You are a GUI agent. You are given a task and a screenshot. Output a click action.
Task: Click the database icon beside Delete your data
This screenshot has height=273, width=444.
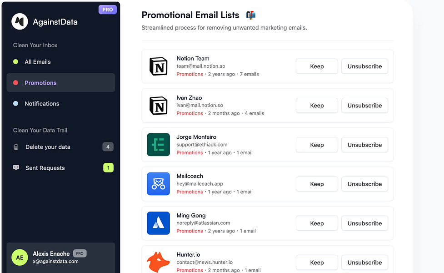pyautogui.click(x=16, y=147)
